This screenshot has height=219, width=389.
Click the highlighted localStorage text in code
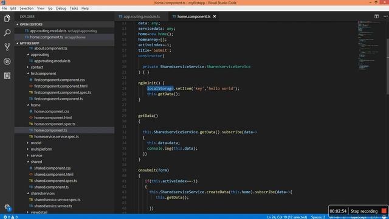[x=160, y=88]
